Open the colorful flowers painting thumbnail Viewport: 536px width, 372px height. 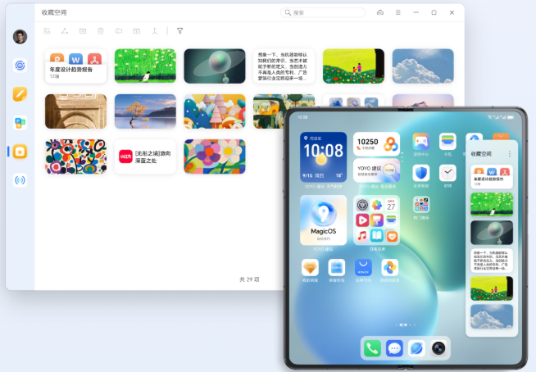(x=215, y=157)
